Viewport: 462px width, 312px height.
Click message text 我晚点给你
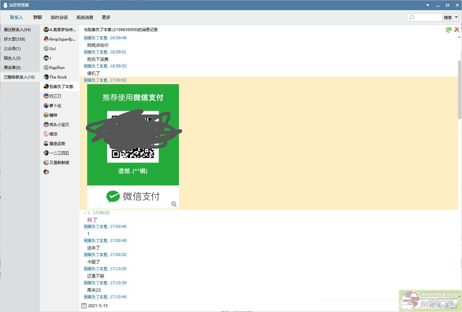98,45
